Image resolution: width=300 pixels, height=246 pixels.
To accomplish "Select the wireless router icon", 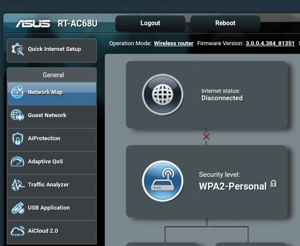I will (163, 181).
